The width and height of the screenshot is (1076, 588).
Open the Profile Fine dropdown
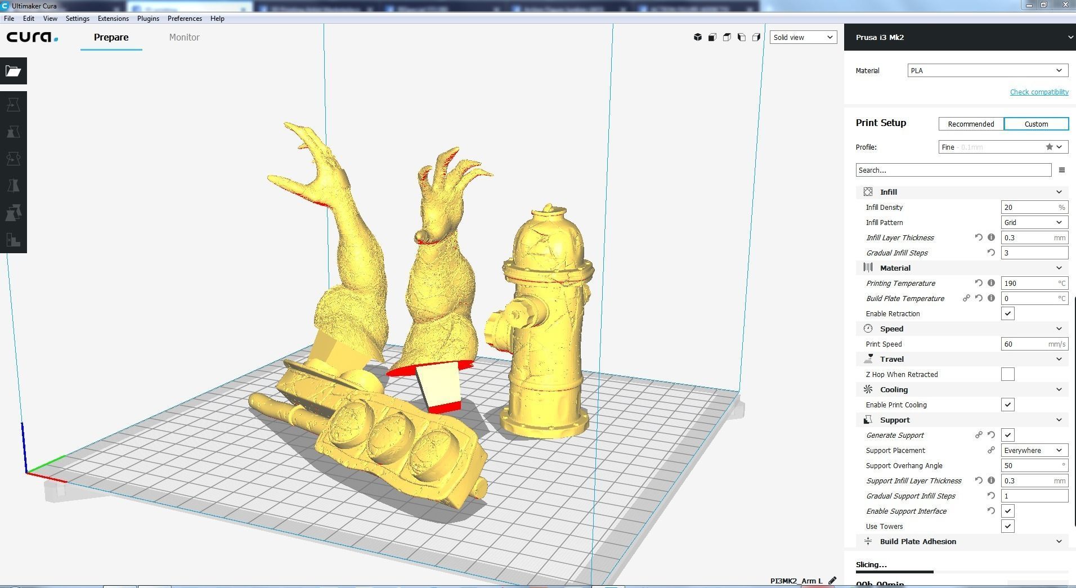point(1003,147)
